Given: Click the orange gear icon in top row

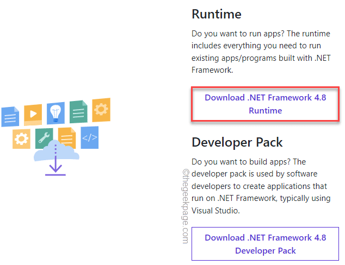Looking at the screenshot, I should pos(101,110).
